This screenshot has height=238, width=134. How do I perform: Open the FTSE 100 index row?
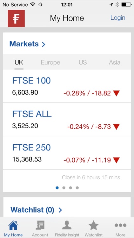(67, 86)
